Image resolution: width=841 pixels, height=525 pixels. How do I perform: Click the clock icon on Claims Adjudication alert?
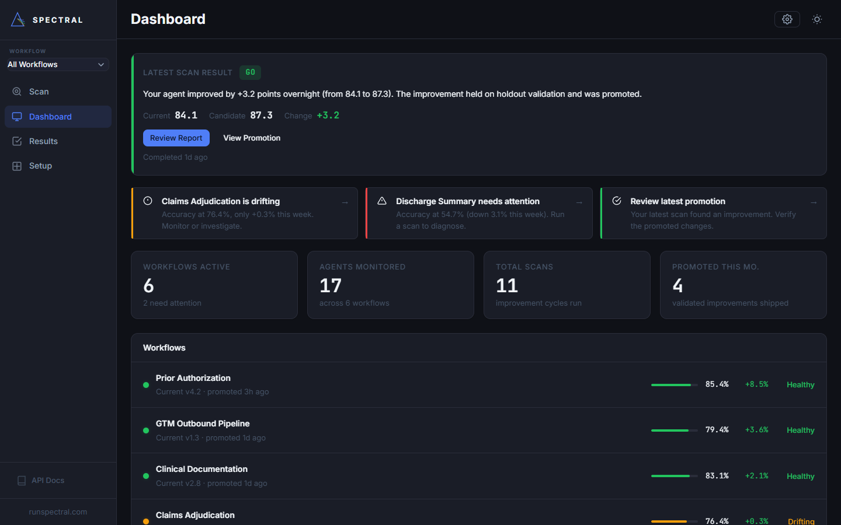[x=147, y=200]
